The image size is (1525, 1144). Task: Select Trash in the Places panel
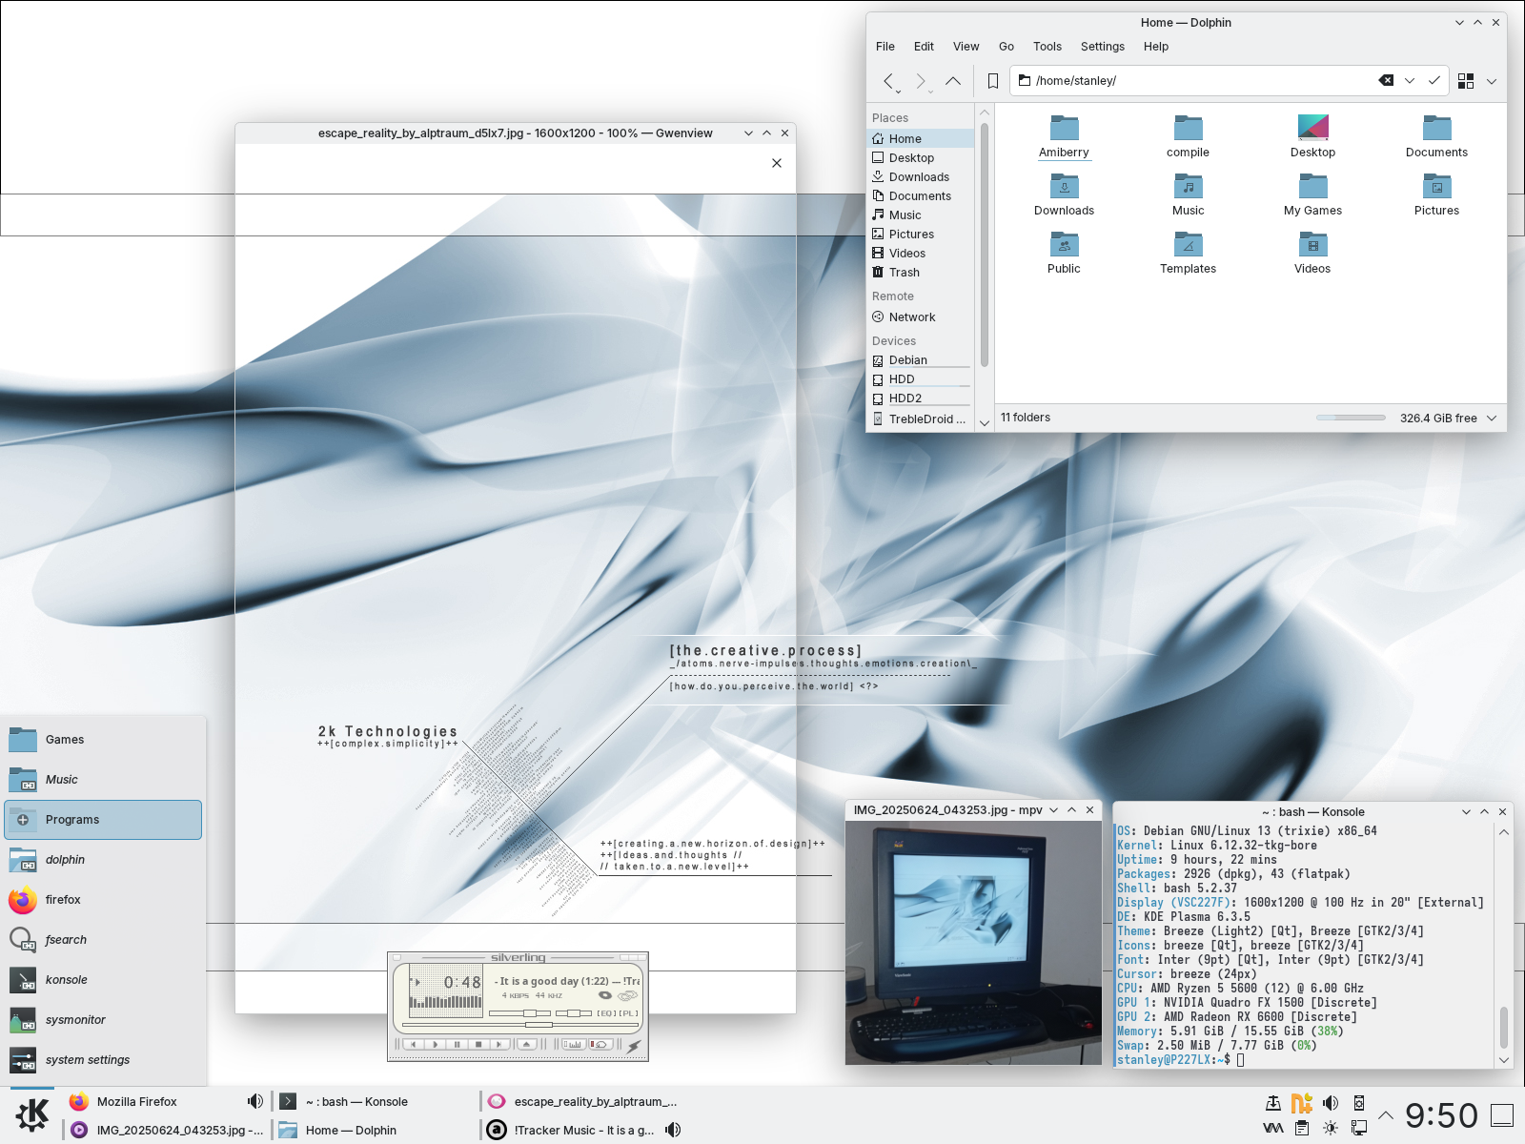point(921,273)
